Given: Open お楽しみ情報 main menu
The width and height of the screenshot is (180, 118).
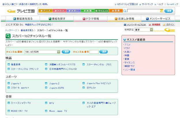Looking at the screenshot, I should click(x=124, y=19).
